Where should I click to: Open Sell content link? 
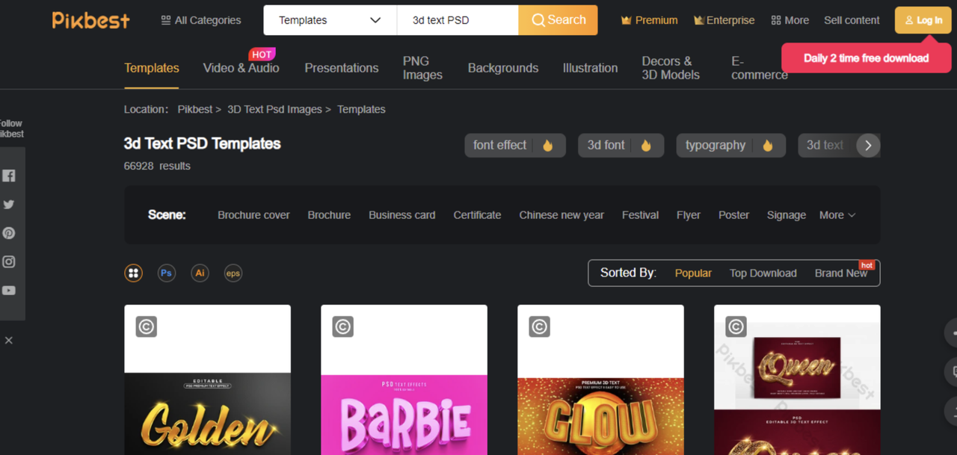click(852, 20)
